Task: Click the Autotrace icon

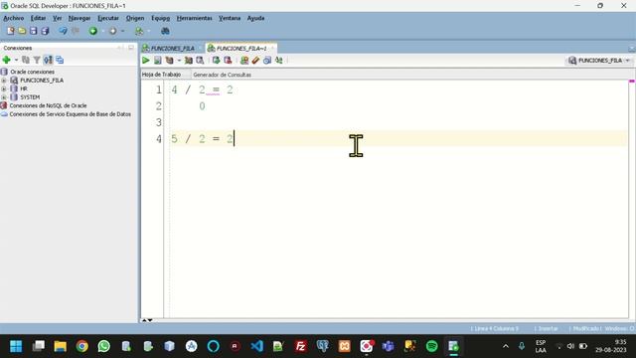Action: point(189,61)
